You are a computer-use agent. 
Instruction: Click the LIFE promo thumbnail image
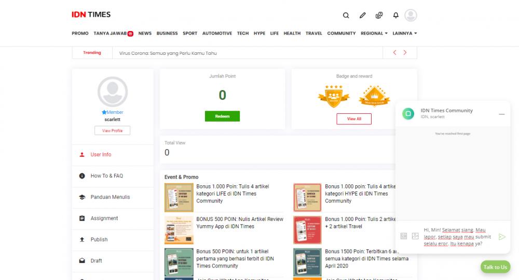click(x=179, y=198)
